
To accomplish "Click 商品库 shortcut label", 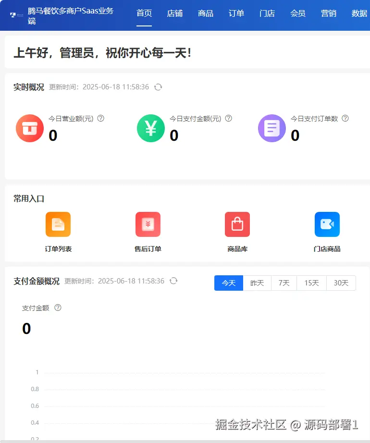I will click(x=237, y=249).
